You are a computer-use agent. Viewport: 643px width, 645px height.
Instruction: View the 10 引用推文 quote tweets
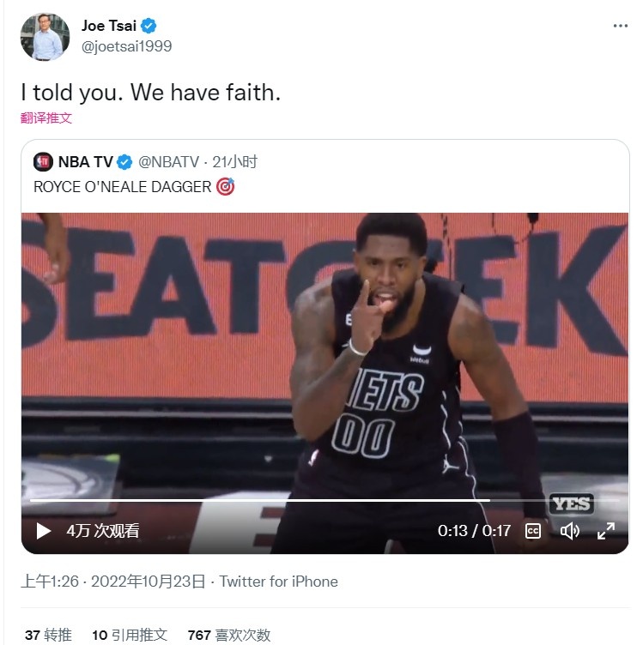(130, 635)
